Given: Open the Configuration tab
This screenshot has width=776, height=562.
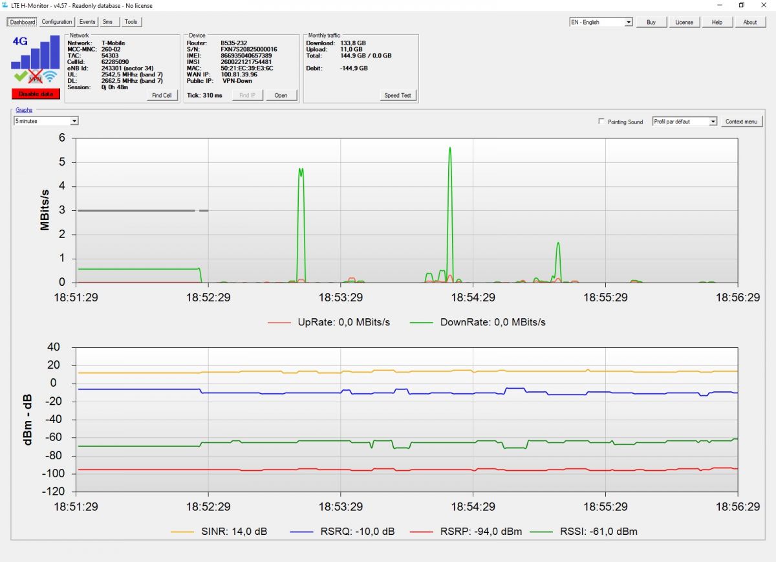Looking at the screenshot, I should pyautogui.click(x=57, y=22).
